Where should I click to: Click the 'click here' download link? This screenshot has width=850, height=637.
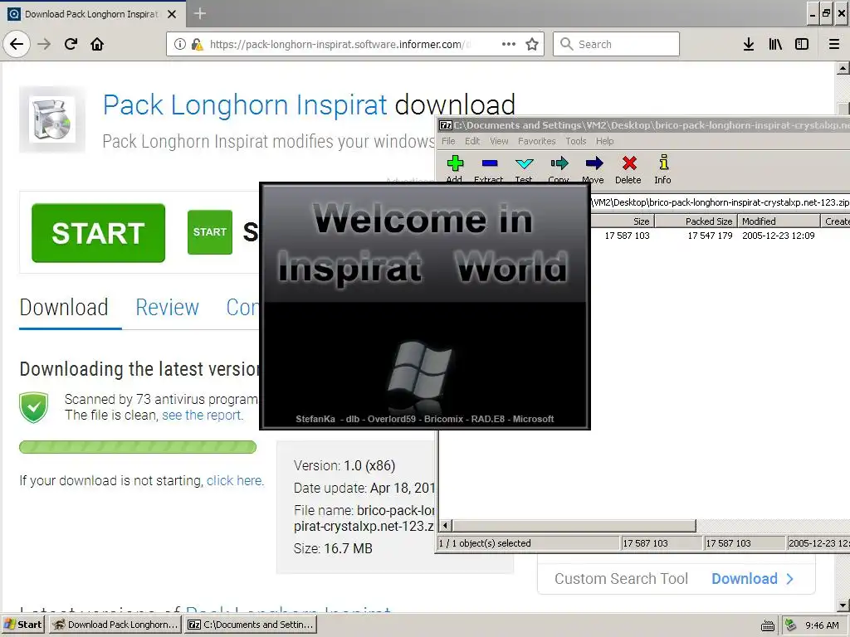235,480
